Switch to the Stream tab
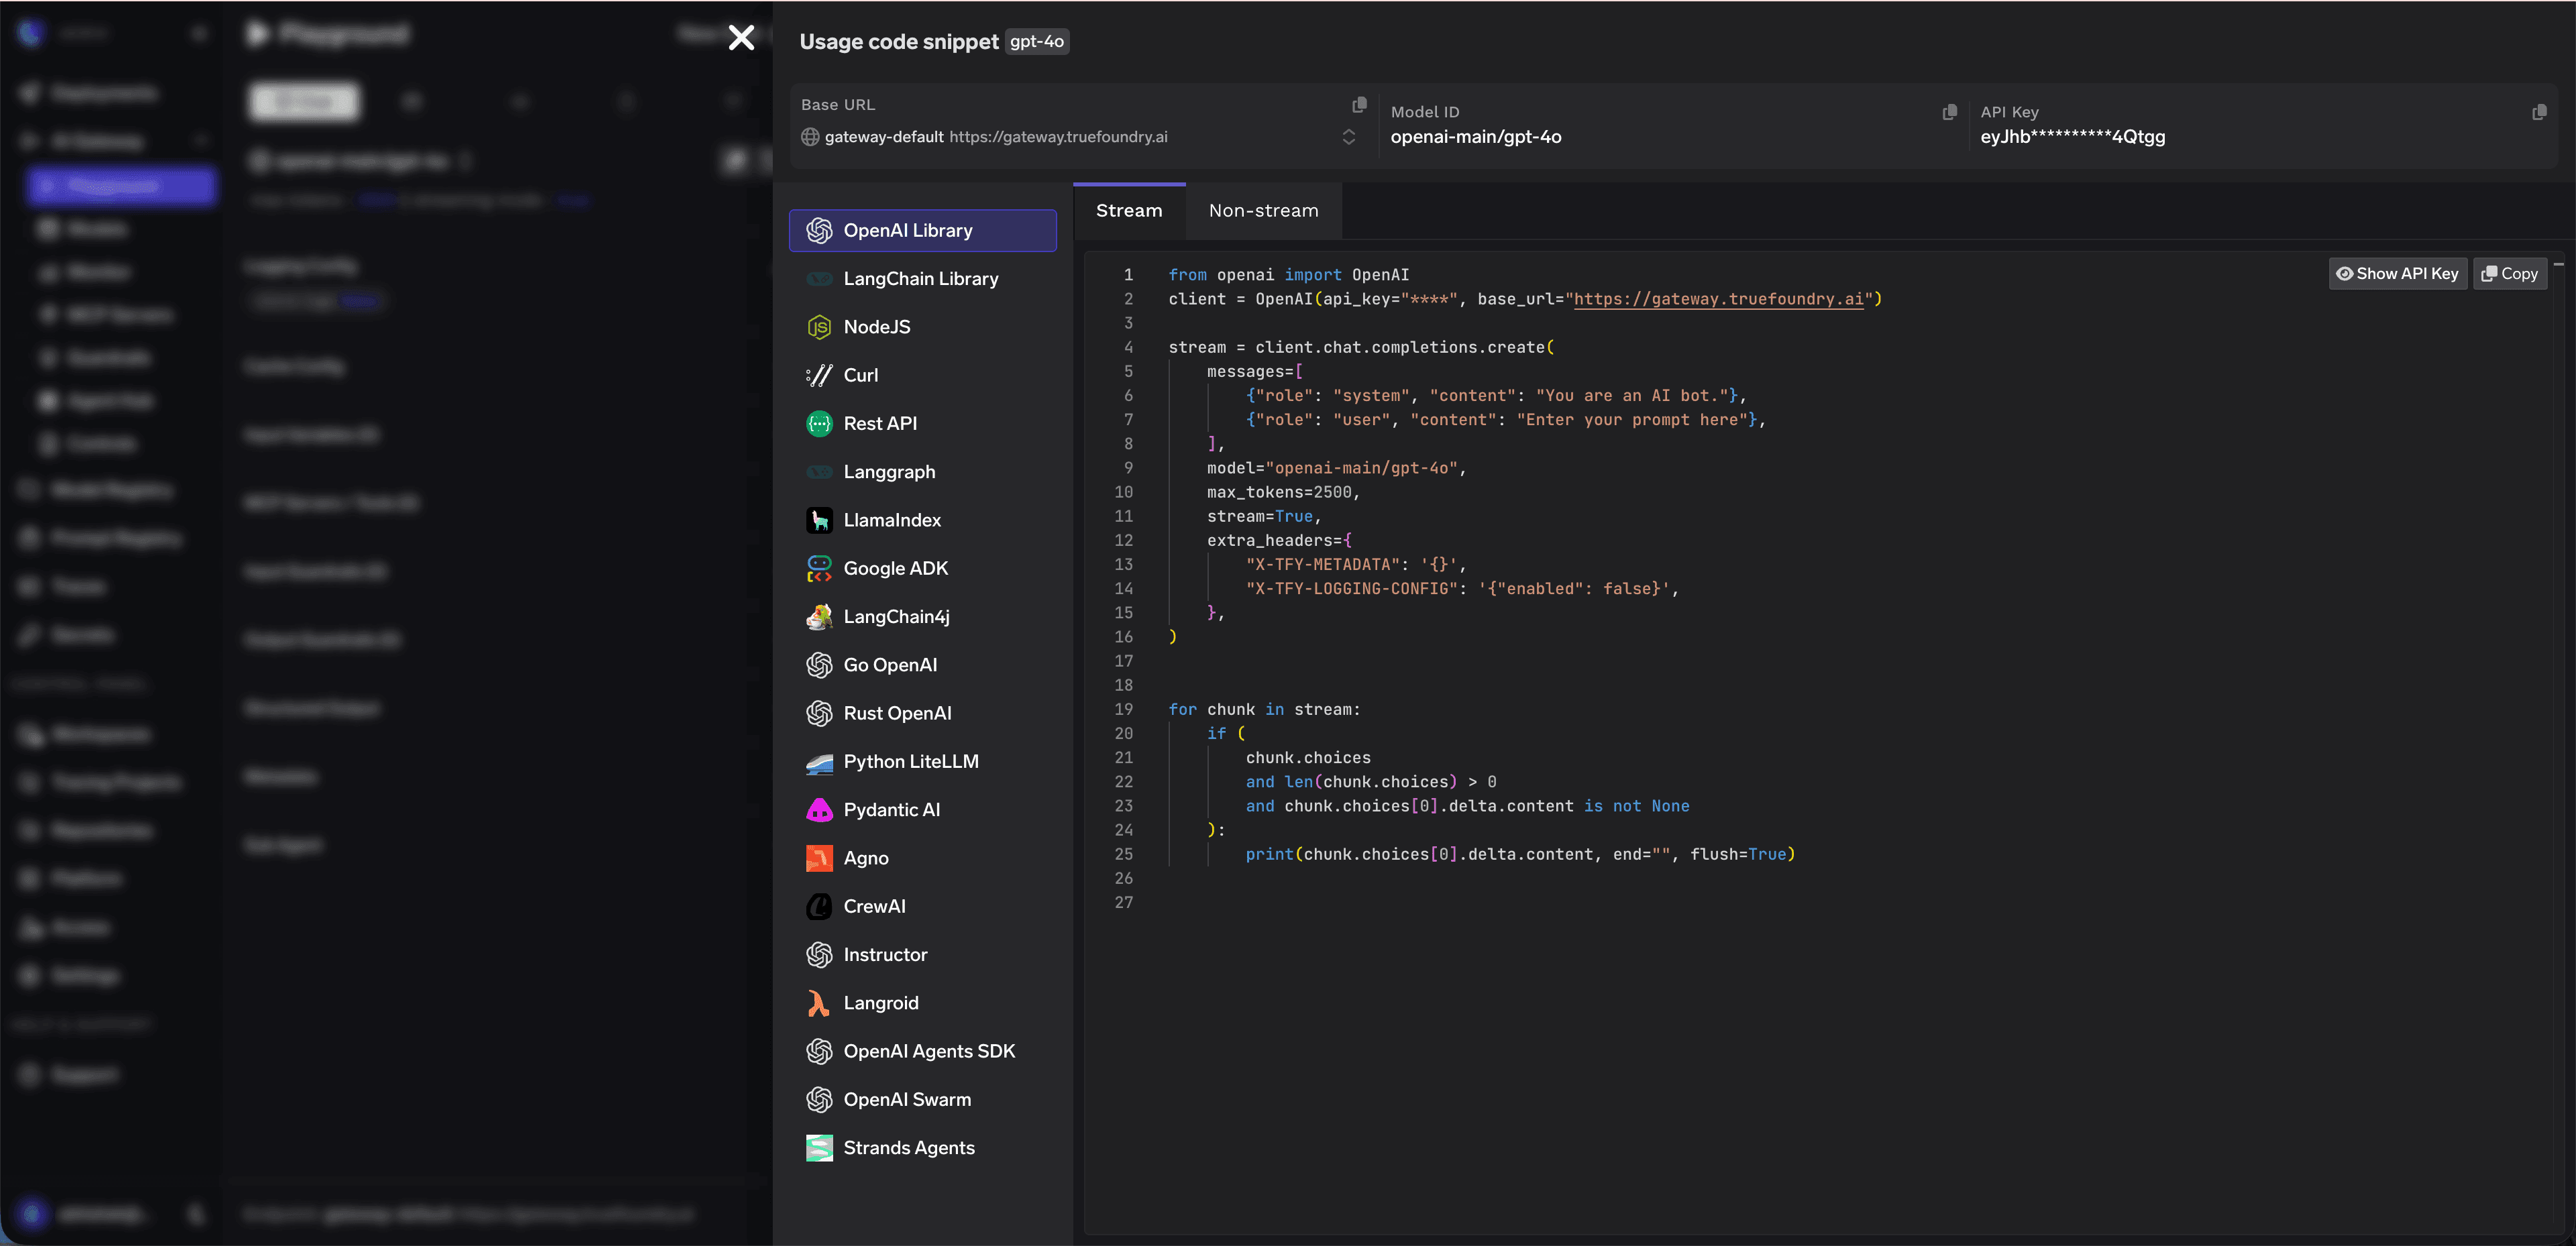The width and height of the screenshot is (2576, 1246). point(1129,210)
